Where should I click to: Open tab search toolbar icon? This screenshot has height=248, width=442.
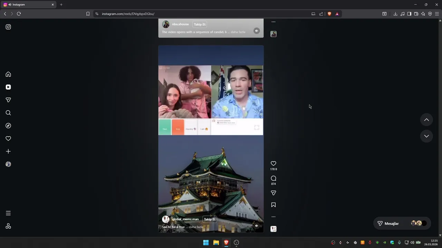384,14
